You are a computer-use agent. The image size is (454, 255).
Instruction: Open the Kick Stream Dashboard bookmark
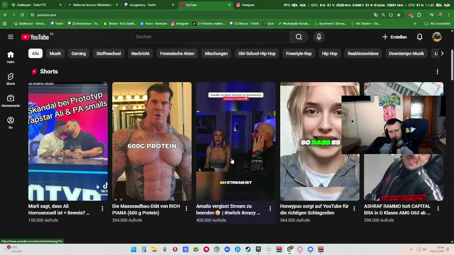tap(120, 24)
